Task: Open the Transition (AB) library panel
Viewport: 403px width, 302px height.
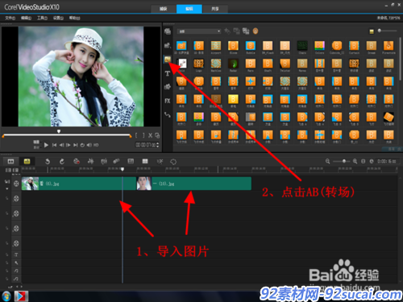Action: tap(168, 60)
